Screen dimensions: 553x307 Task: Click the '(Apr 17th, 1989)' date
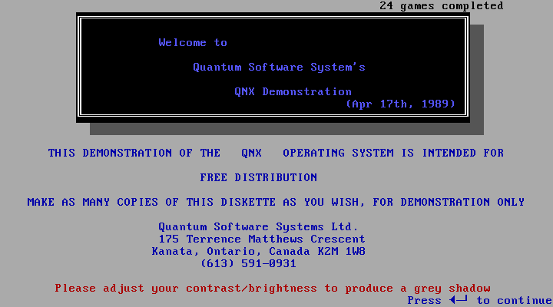coord(400,104)
